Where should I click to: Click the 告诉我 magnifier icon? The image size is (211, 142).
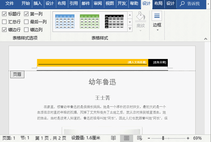point(182,4)
